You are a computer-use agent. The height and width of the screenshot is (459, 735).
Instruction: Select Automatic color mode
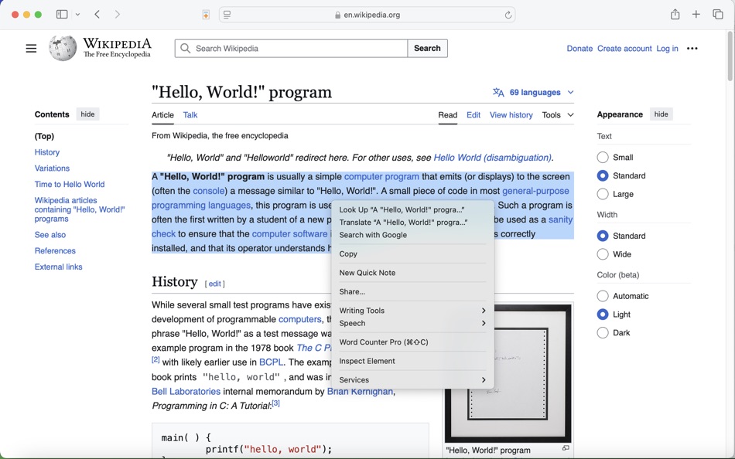[x=603, y=296]
